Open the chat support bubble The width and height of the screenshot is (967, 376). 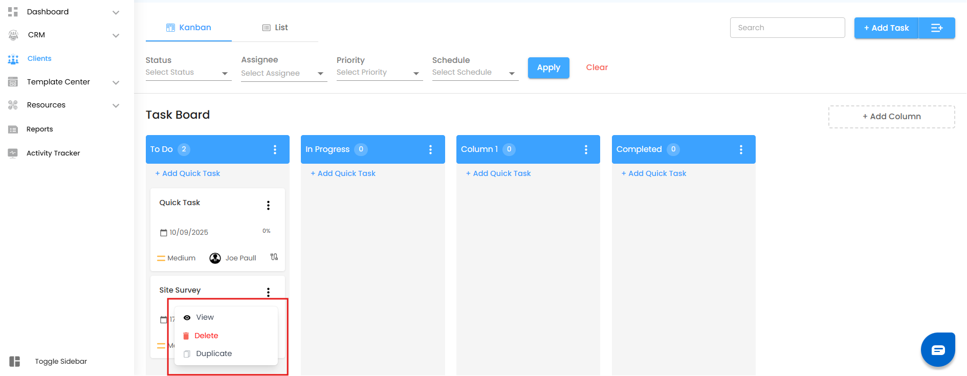(938, 350)
